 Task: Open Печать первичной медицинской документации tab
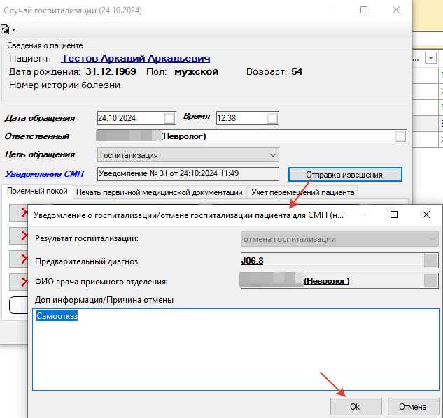point(160,192)
